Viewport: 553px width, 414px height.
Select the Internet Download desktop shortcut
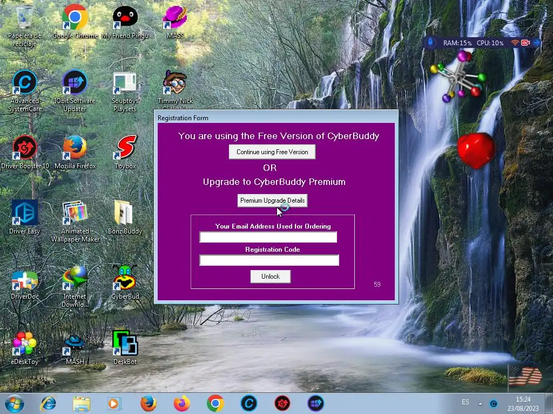[x=75, y=286]
